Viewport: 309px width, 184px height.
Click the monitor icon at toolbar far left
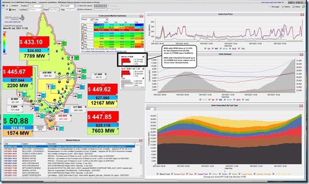click(3, 6)
